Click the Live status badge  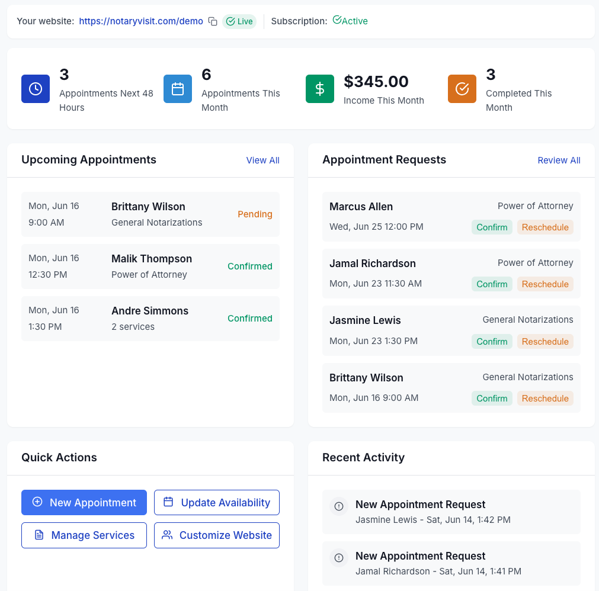point(239,21)
